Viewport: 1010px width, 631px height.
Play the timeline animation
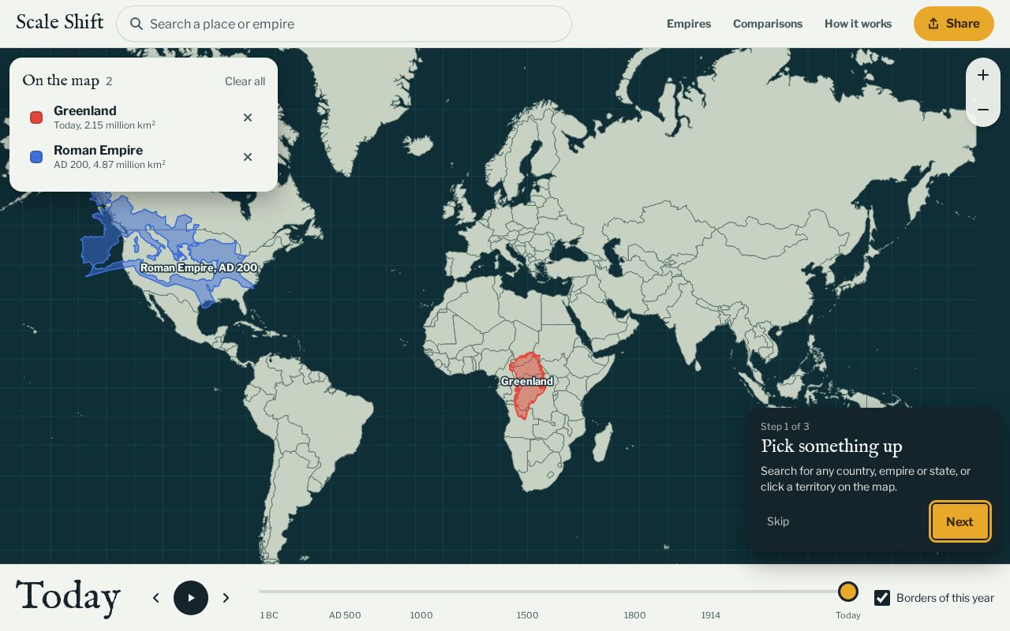(191, 598)
